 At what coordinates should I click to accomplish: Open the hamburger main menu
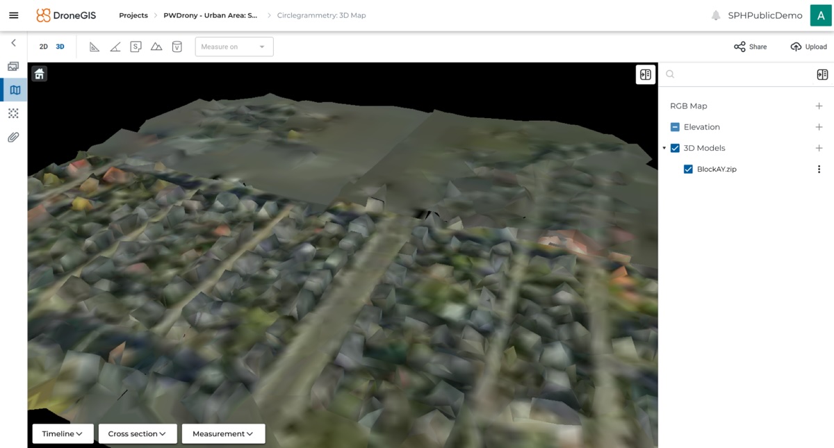(13, 15)
